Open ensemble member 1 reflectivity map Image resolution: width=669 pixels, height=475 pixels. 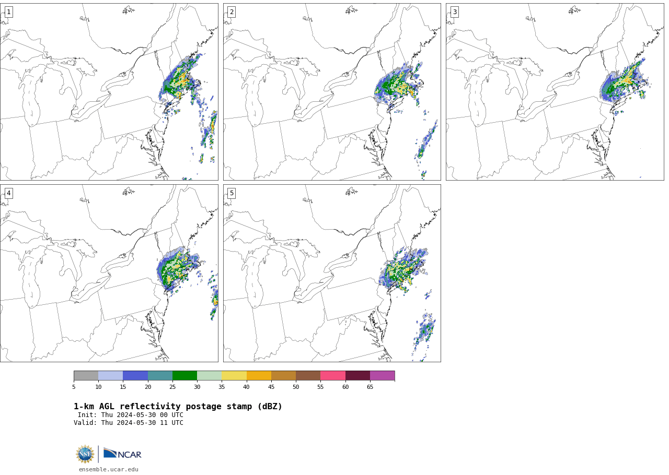109,92
